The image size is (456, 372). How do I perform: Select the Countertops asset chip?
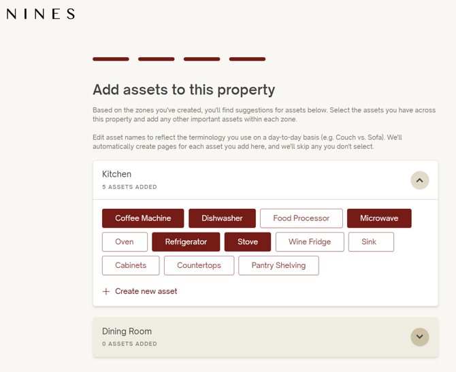click(199, 265)
